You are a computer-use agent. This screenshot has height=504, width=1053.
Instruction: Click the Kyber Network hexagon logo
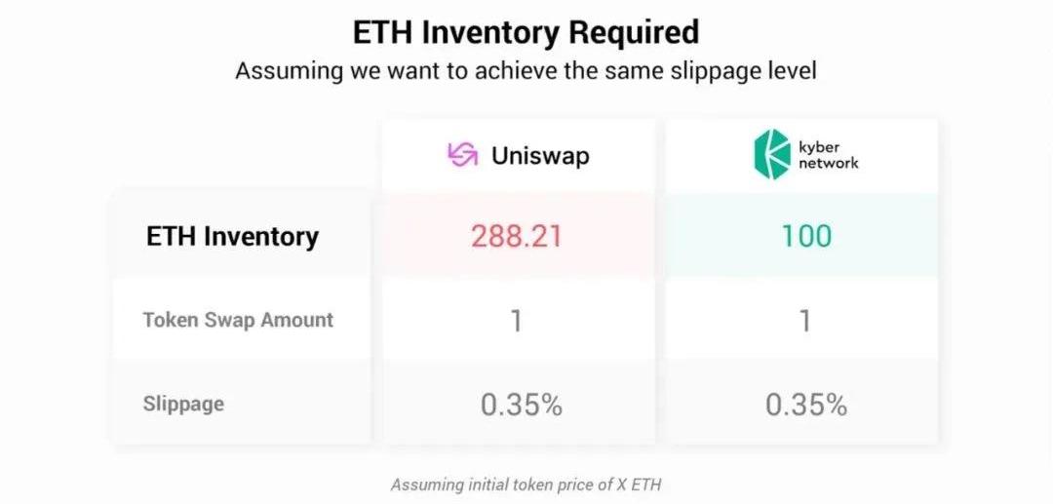(x=771, y=155)
